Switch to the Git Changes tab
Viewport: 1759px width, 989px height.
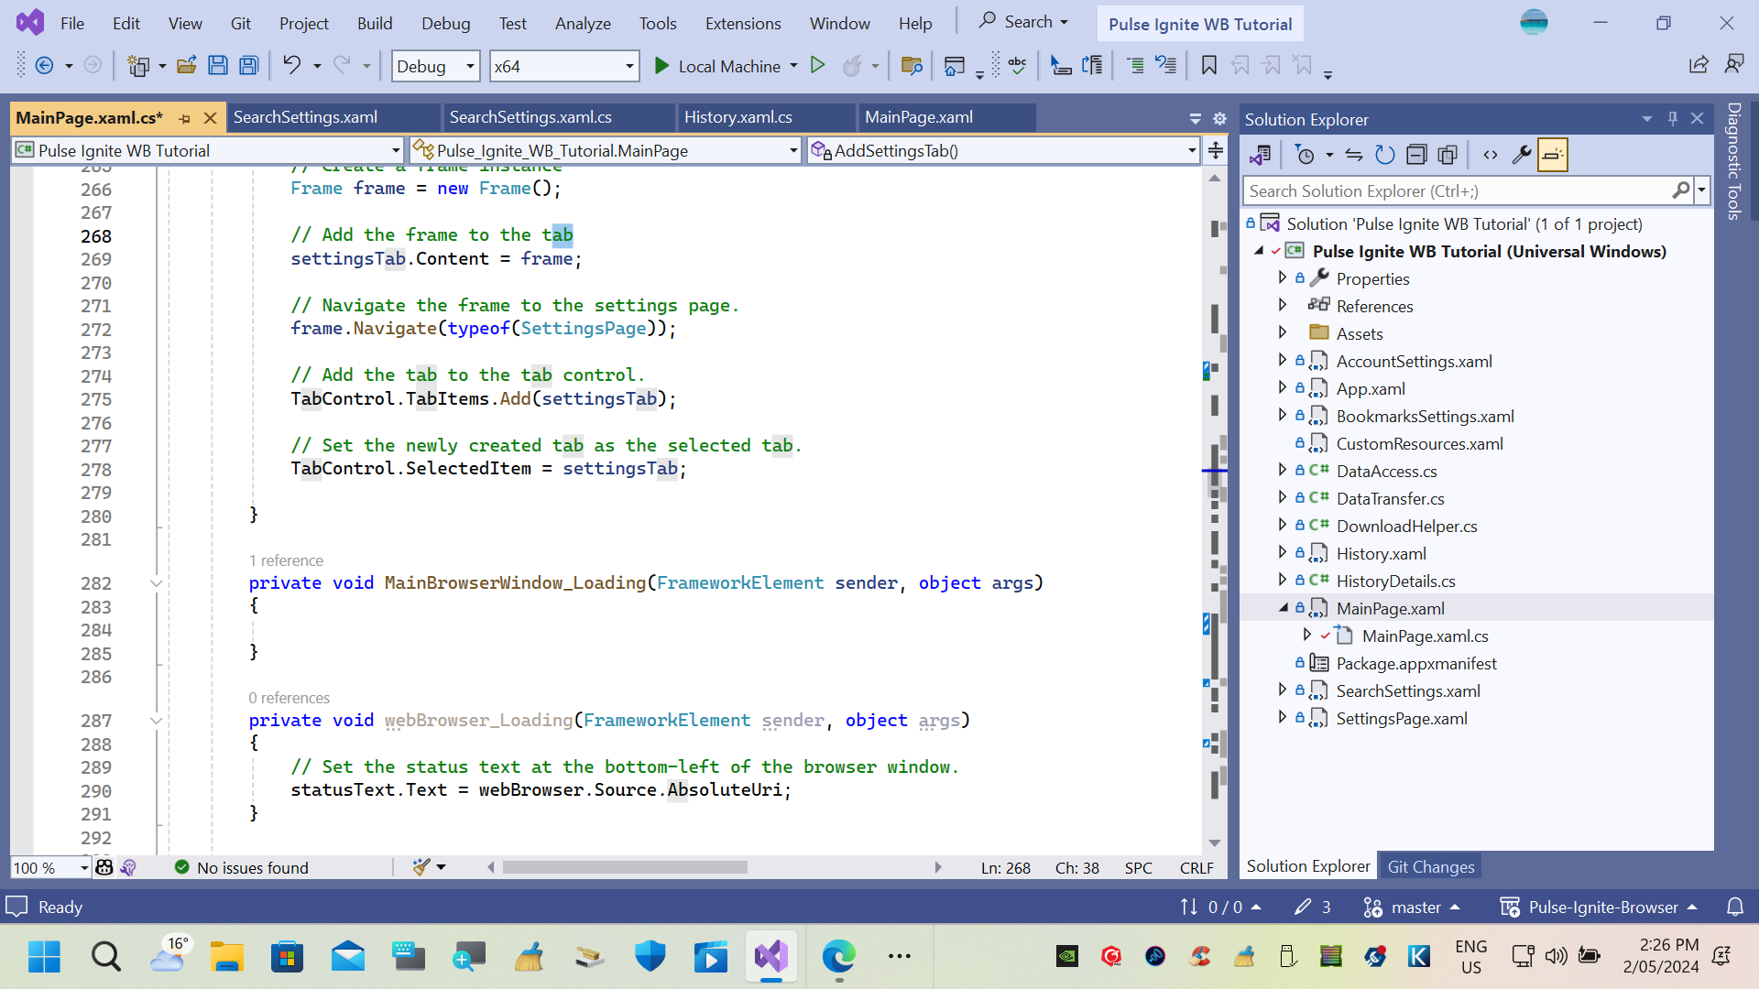pyautogui.click(x=1430, y=866)
